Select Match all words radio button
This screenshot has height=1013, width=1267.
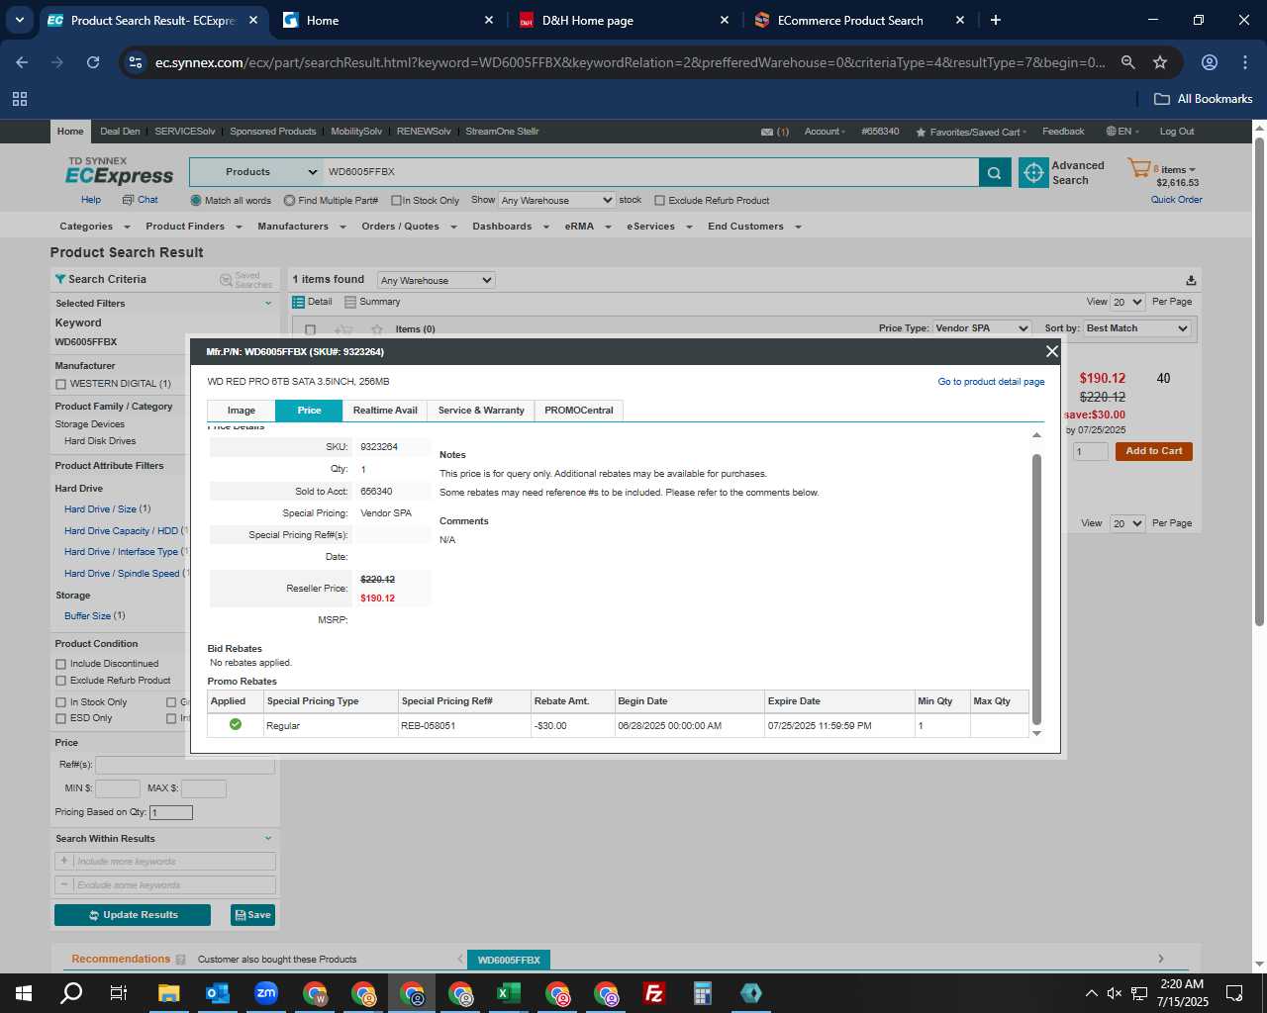click(196, 201)
